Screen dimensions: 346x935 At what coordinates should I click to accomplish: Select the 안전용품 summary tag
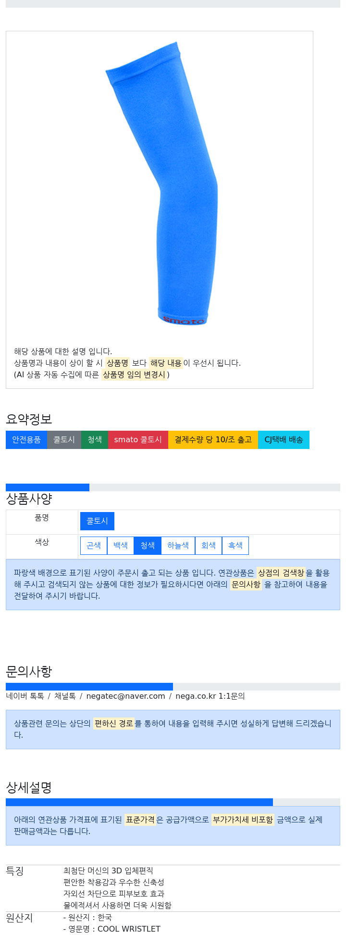[26, 440]
